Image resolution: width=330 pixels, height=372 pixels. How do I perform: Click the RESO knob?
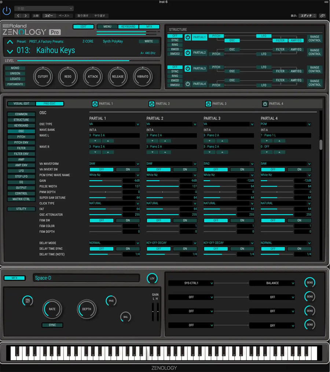point(68,77)
